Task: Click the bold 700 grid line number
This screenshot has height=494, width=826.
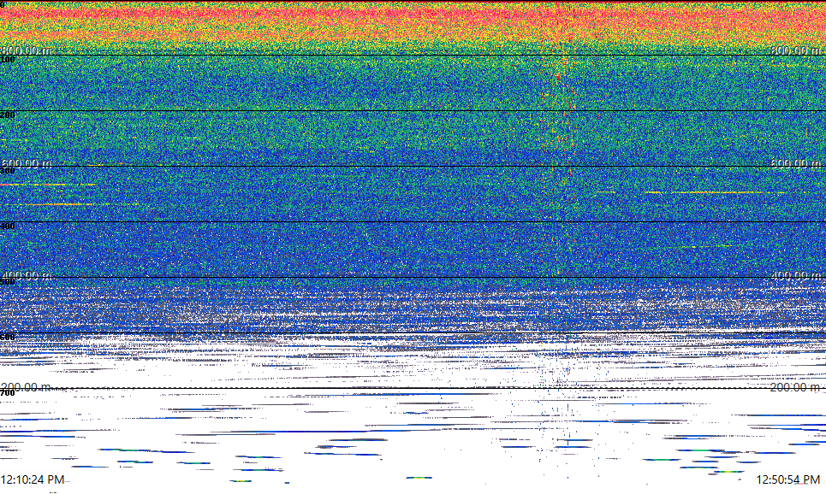Action: (x=8, y=393)
